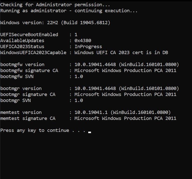Click the WindowsUEFICA2023Capable label

[33, 53]
